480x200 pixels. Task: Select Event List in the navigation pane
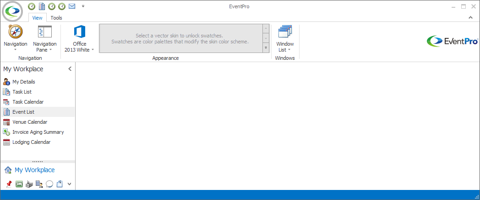(x=38, y=112)
